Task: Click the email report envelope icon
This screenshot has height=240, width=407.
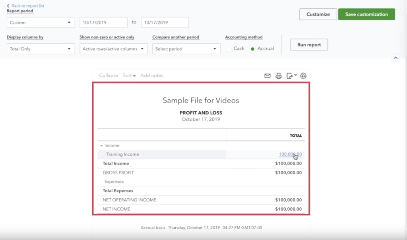Action: tap(267, 75)
